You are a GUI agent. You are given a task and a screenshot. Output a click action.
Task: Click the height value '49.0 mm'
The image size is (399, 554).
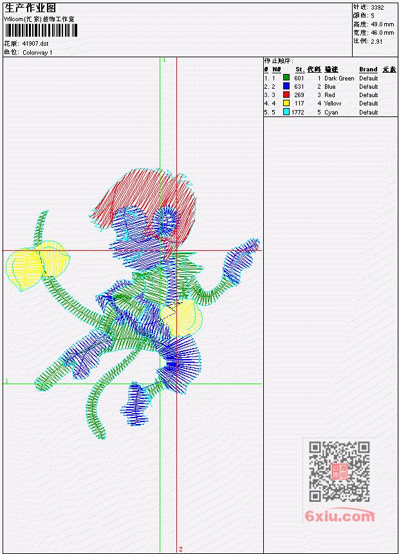tap(382, 24)
